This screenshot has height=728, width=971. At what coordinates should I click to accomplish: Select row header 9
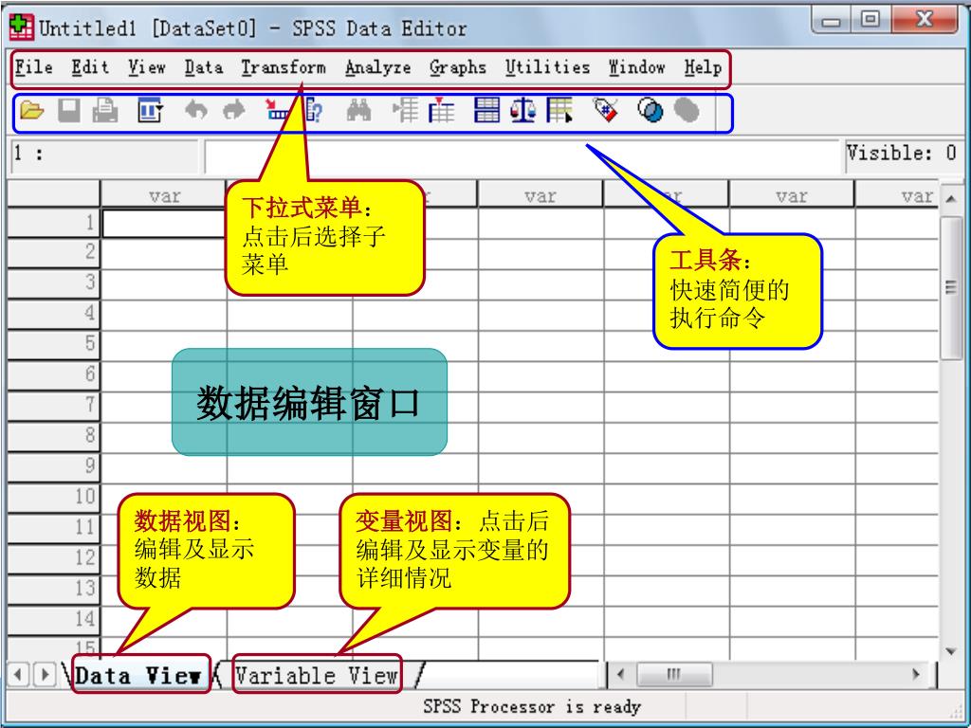[x=54, y=466]
